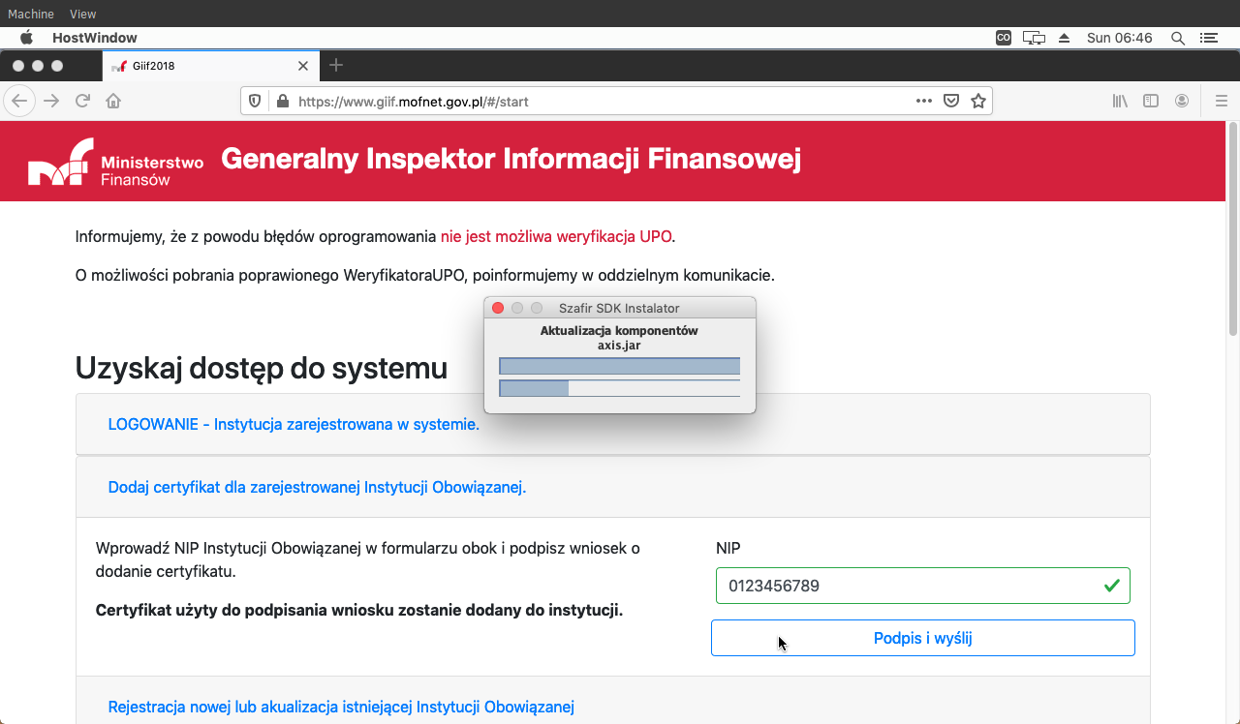Click the Szafir installer progress bar
This screenshot has height=724, width=1240.
pyautogui.click(x=619, y=366)
